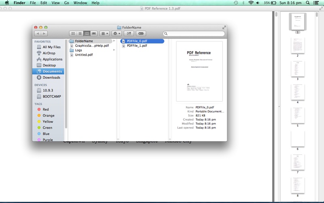Viewport: 324px width, 203px height.
Task: Click the PDF Reference preview image
Action: (x=199, y=71)
